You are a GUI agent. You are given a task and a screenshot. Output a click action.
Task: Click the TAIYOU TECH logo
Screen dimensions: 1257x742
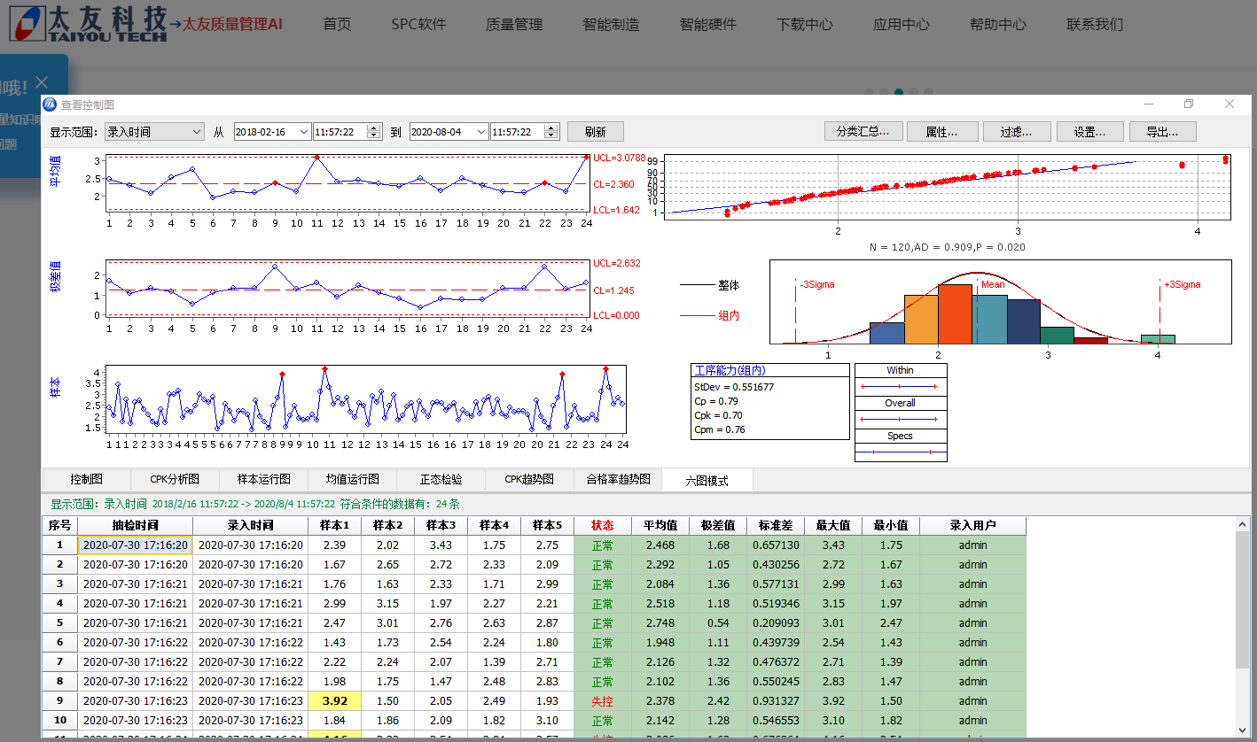[x=88, y=23]
